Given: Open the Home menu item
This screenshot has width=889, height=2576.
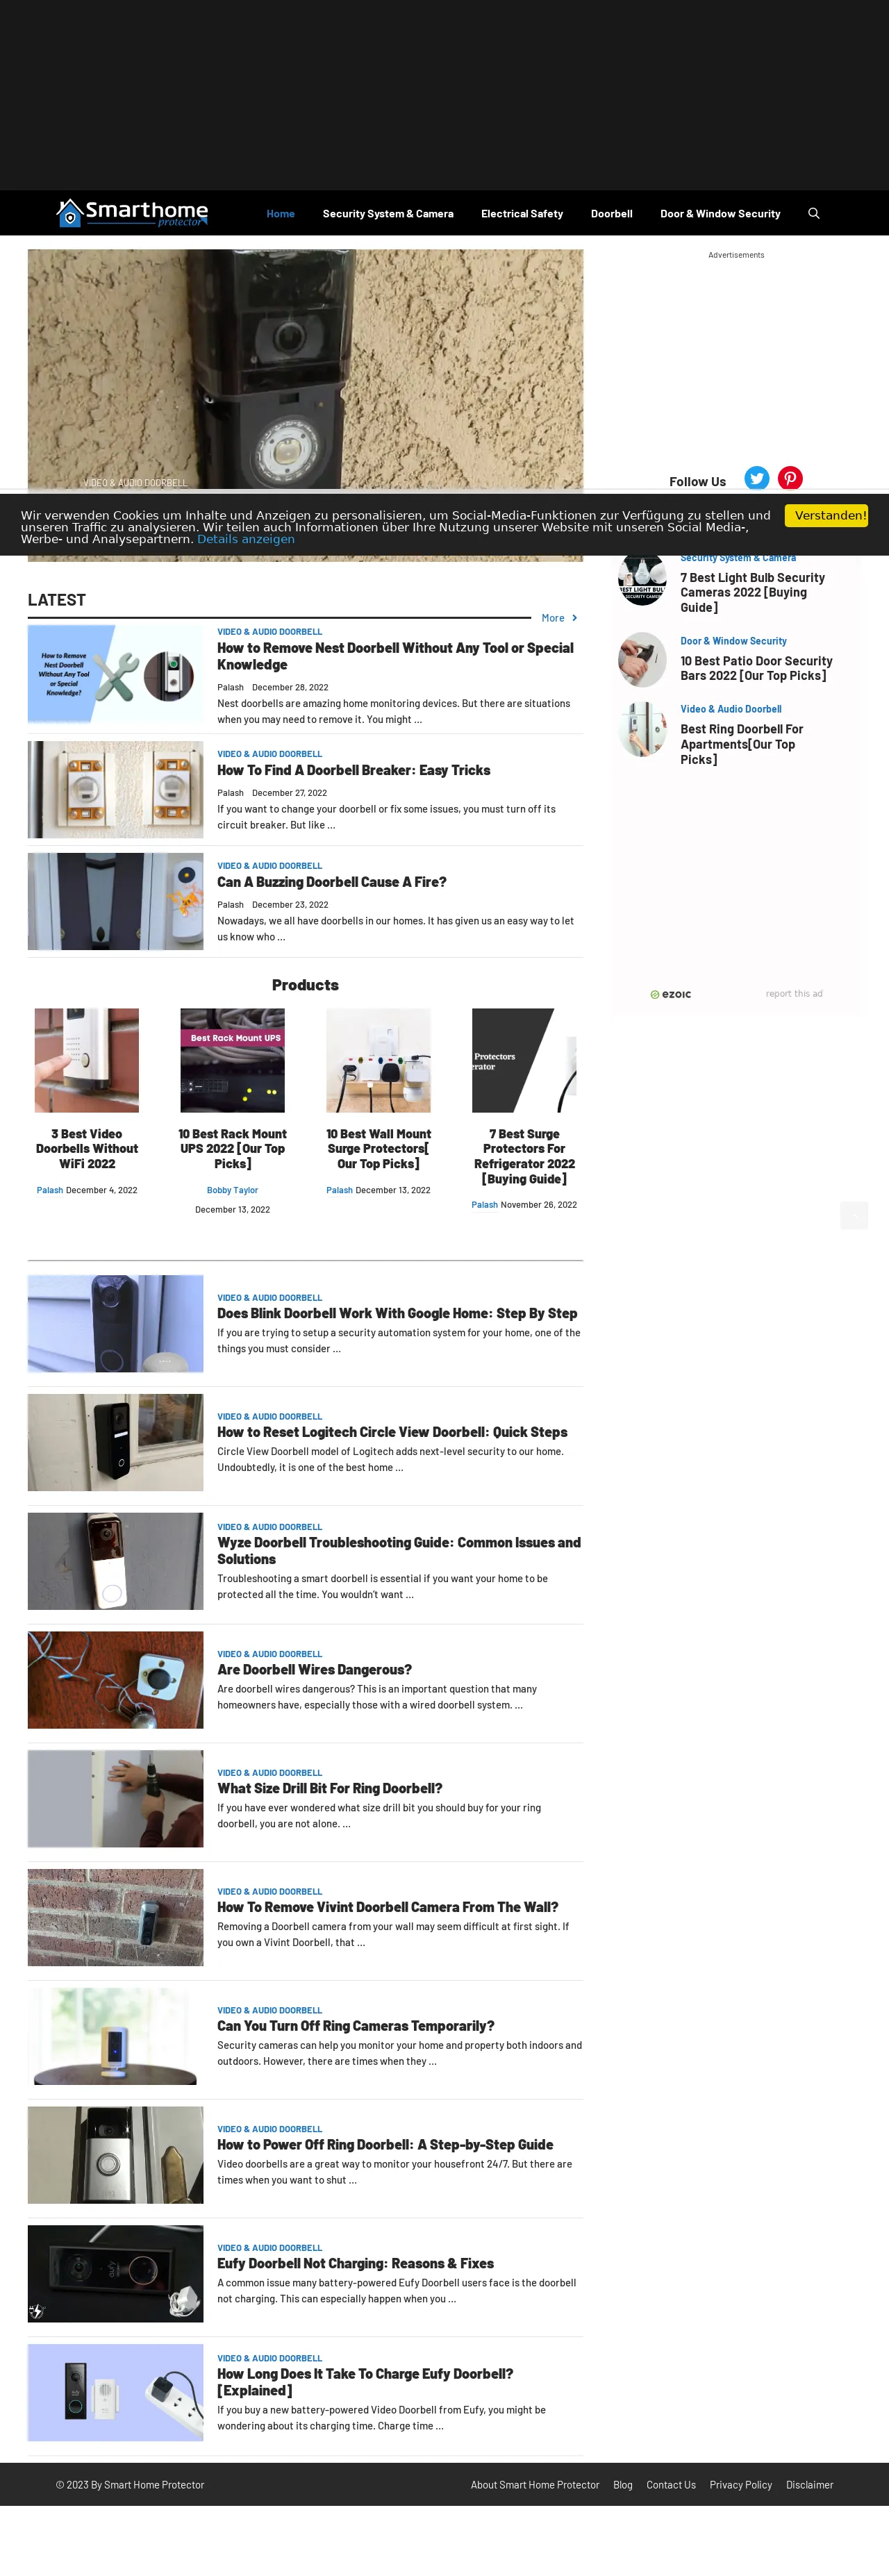Looking at the screenshot, I should (x=280, y=214).
